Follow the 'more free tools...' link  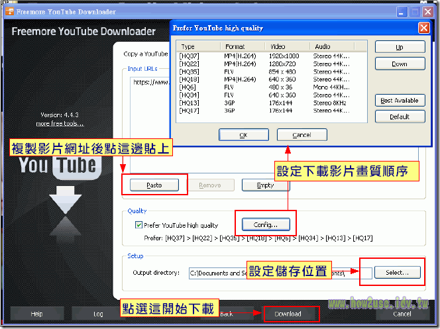(60, 124)
